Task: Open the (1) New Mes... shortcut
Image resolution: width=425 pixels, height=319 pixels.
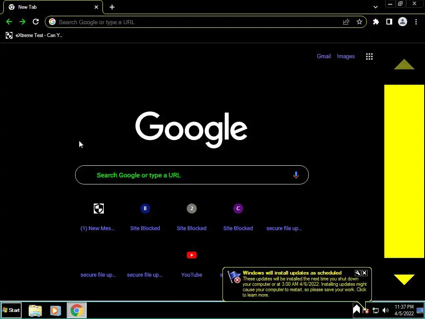Action: [x=98, y=217]
